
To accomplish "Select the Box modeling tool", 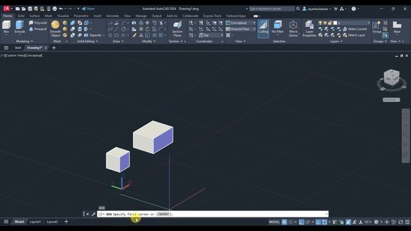I will [6, 27].
